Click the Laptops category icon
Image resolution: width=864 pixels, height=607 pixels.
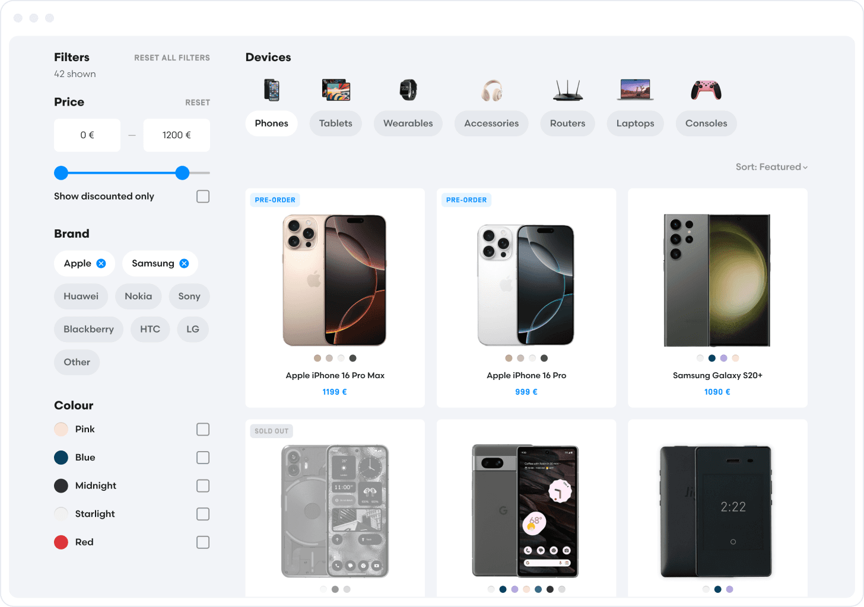[x=635, y=90]
